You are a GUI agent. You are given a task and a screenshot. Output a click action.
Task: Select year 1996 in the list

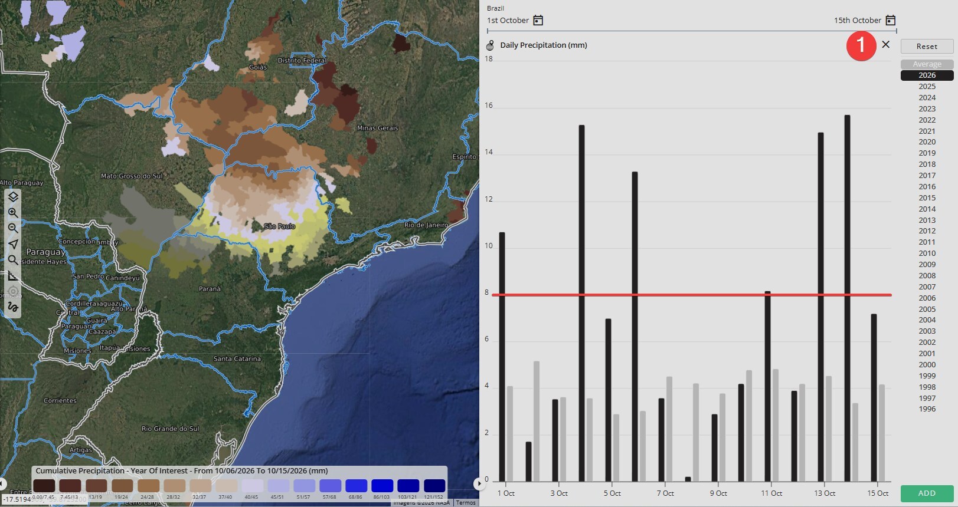[927, 409]
